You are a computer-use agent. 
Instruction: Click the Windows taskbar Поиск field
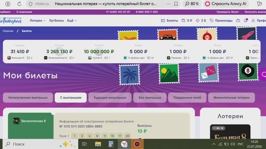tap(40, 144)
